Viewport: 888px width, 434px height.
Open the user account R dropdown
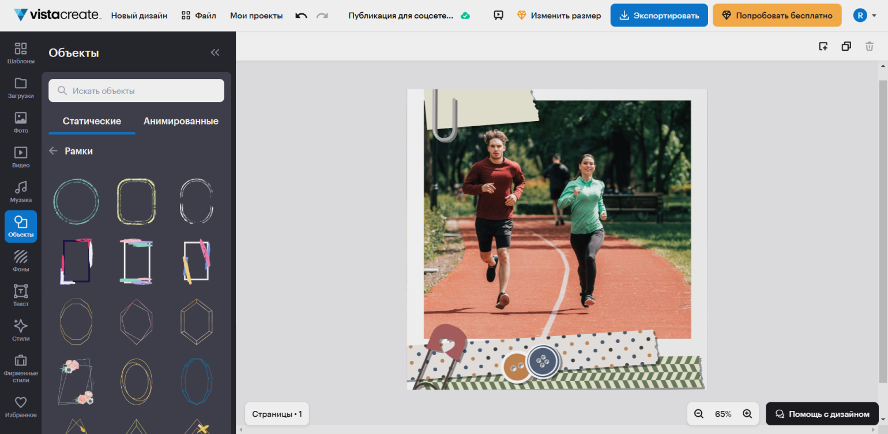coord(865,16)
